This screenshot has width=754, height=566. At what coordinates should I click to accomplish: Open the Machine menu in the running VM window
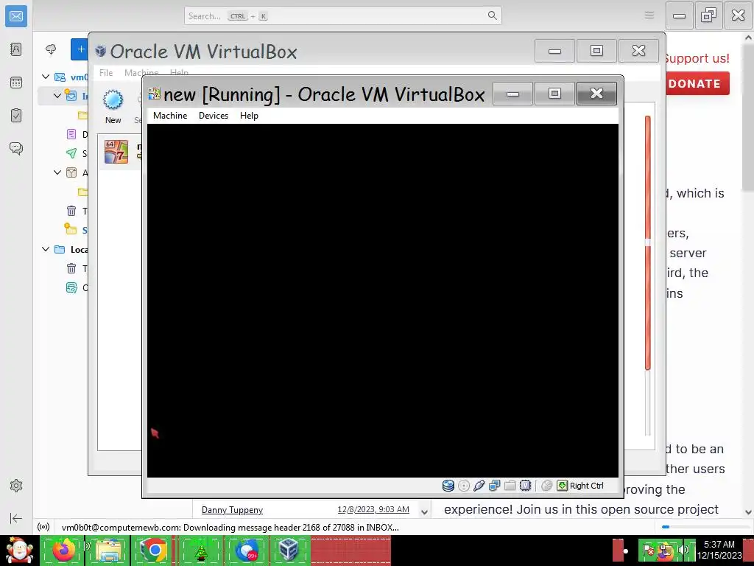point(170,116)
